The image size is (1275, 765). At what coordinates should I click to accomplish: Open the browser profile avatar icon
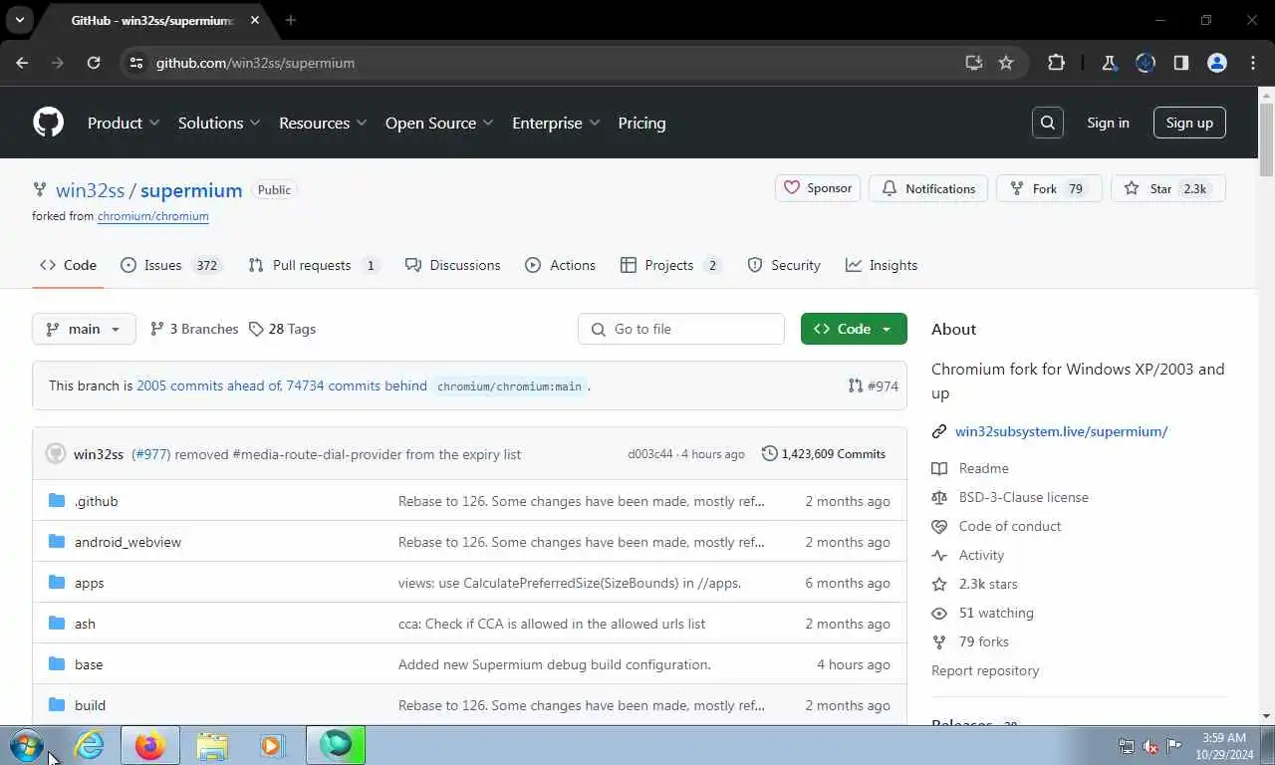[1217, 63]
